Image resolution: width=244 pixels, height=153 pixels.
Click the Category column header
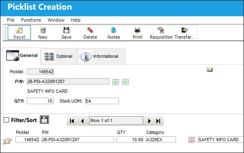[155, 132]
